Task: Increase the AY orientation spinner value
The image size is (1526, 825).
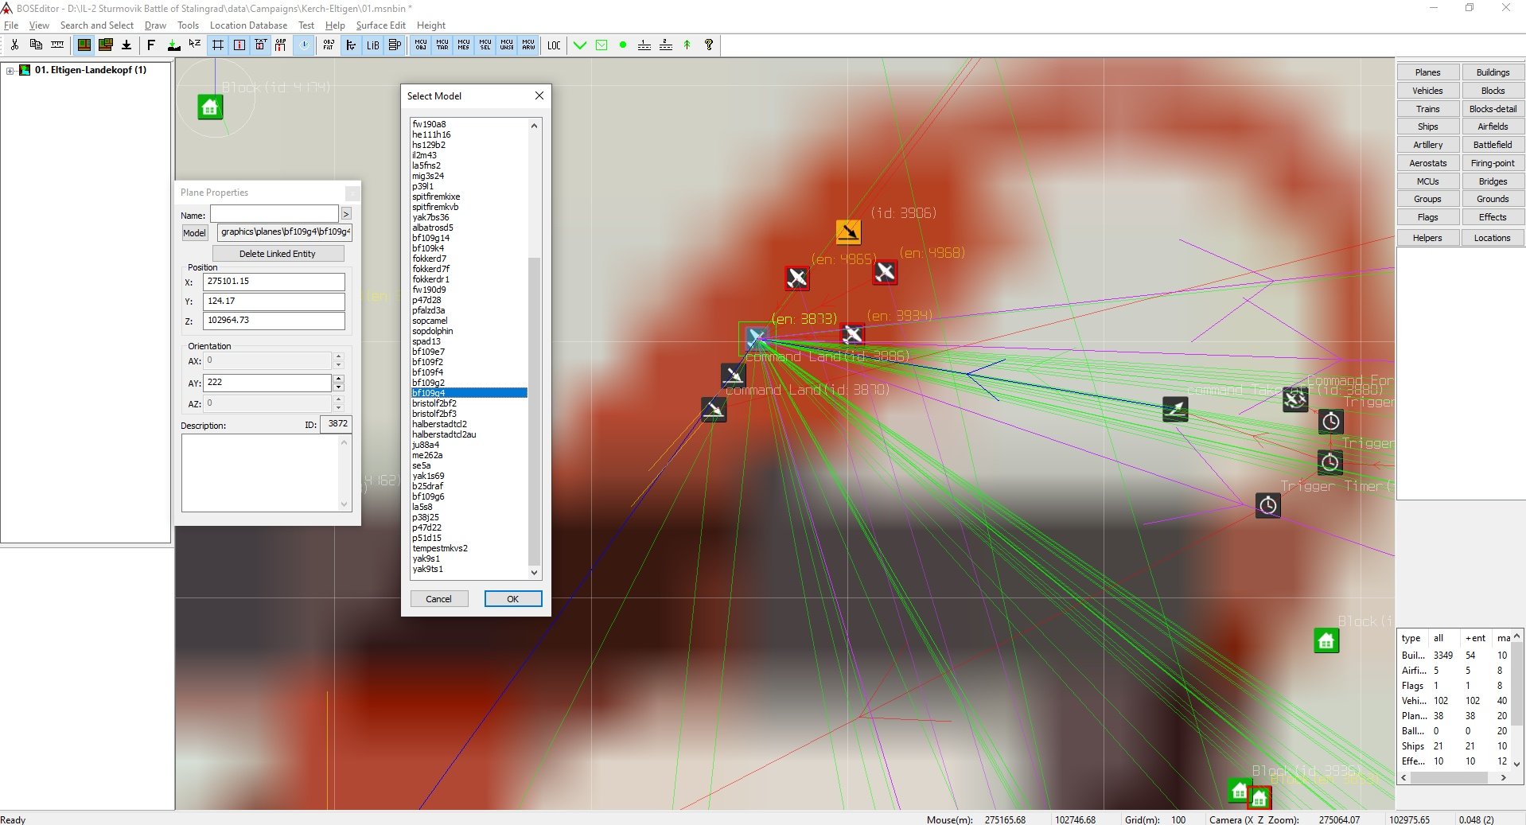Action: [339, 379]
